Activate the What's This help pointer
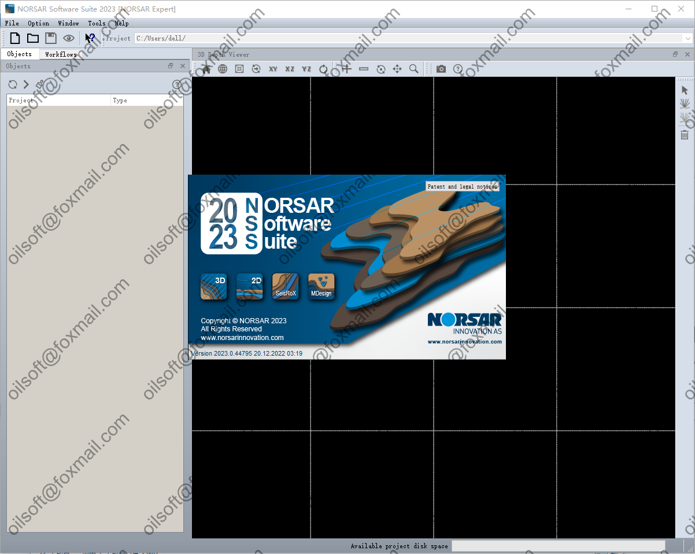This screenshot has width=695, height=554. [90, 38]
